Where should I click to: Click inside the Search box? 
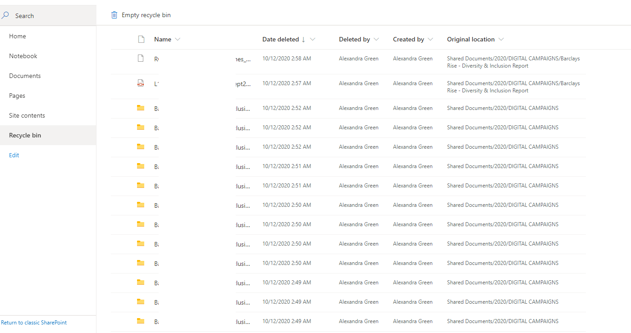tap(48, 16)
